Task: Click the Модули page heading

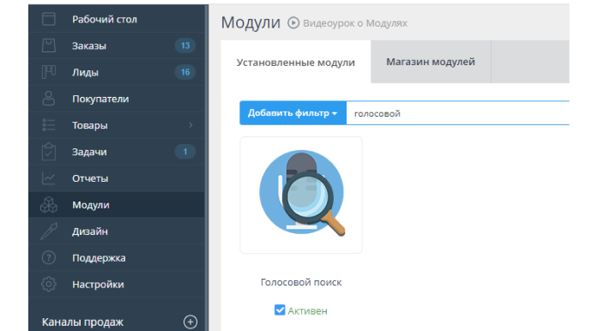Action: (251, 22)
